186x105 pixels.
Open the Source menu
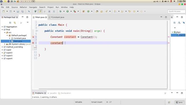(15, 7)
